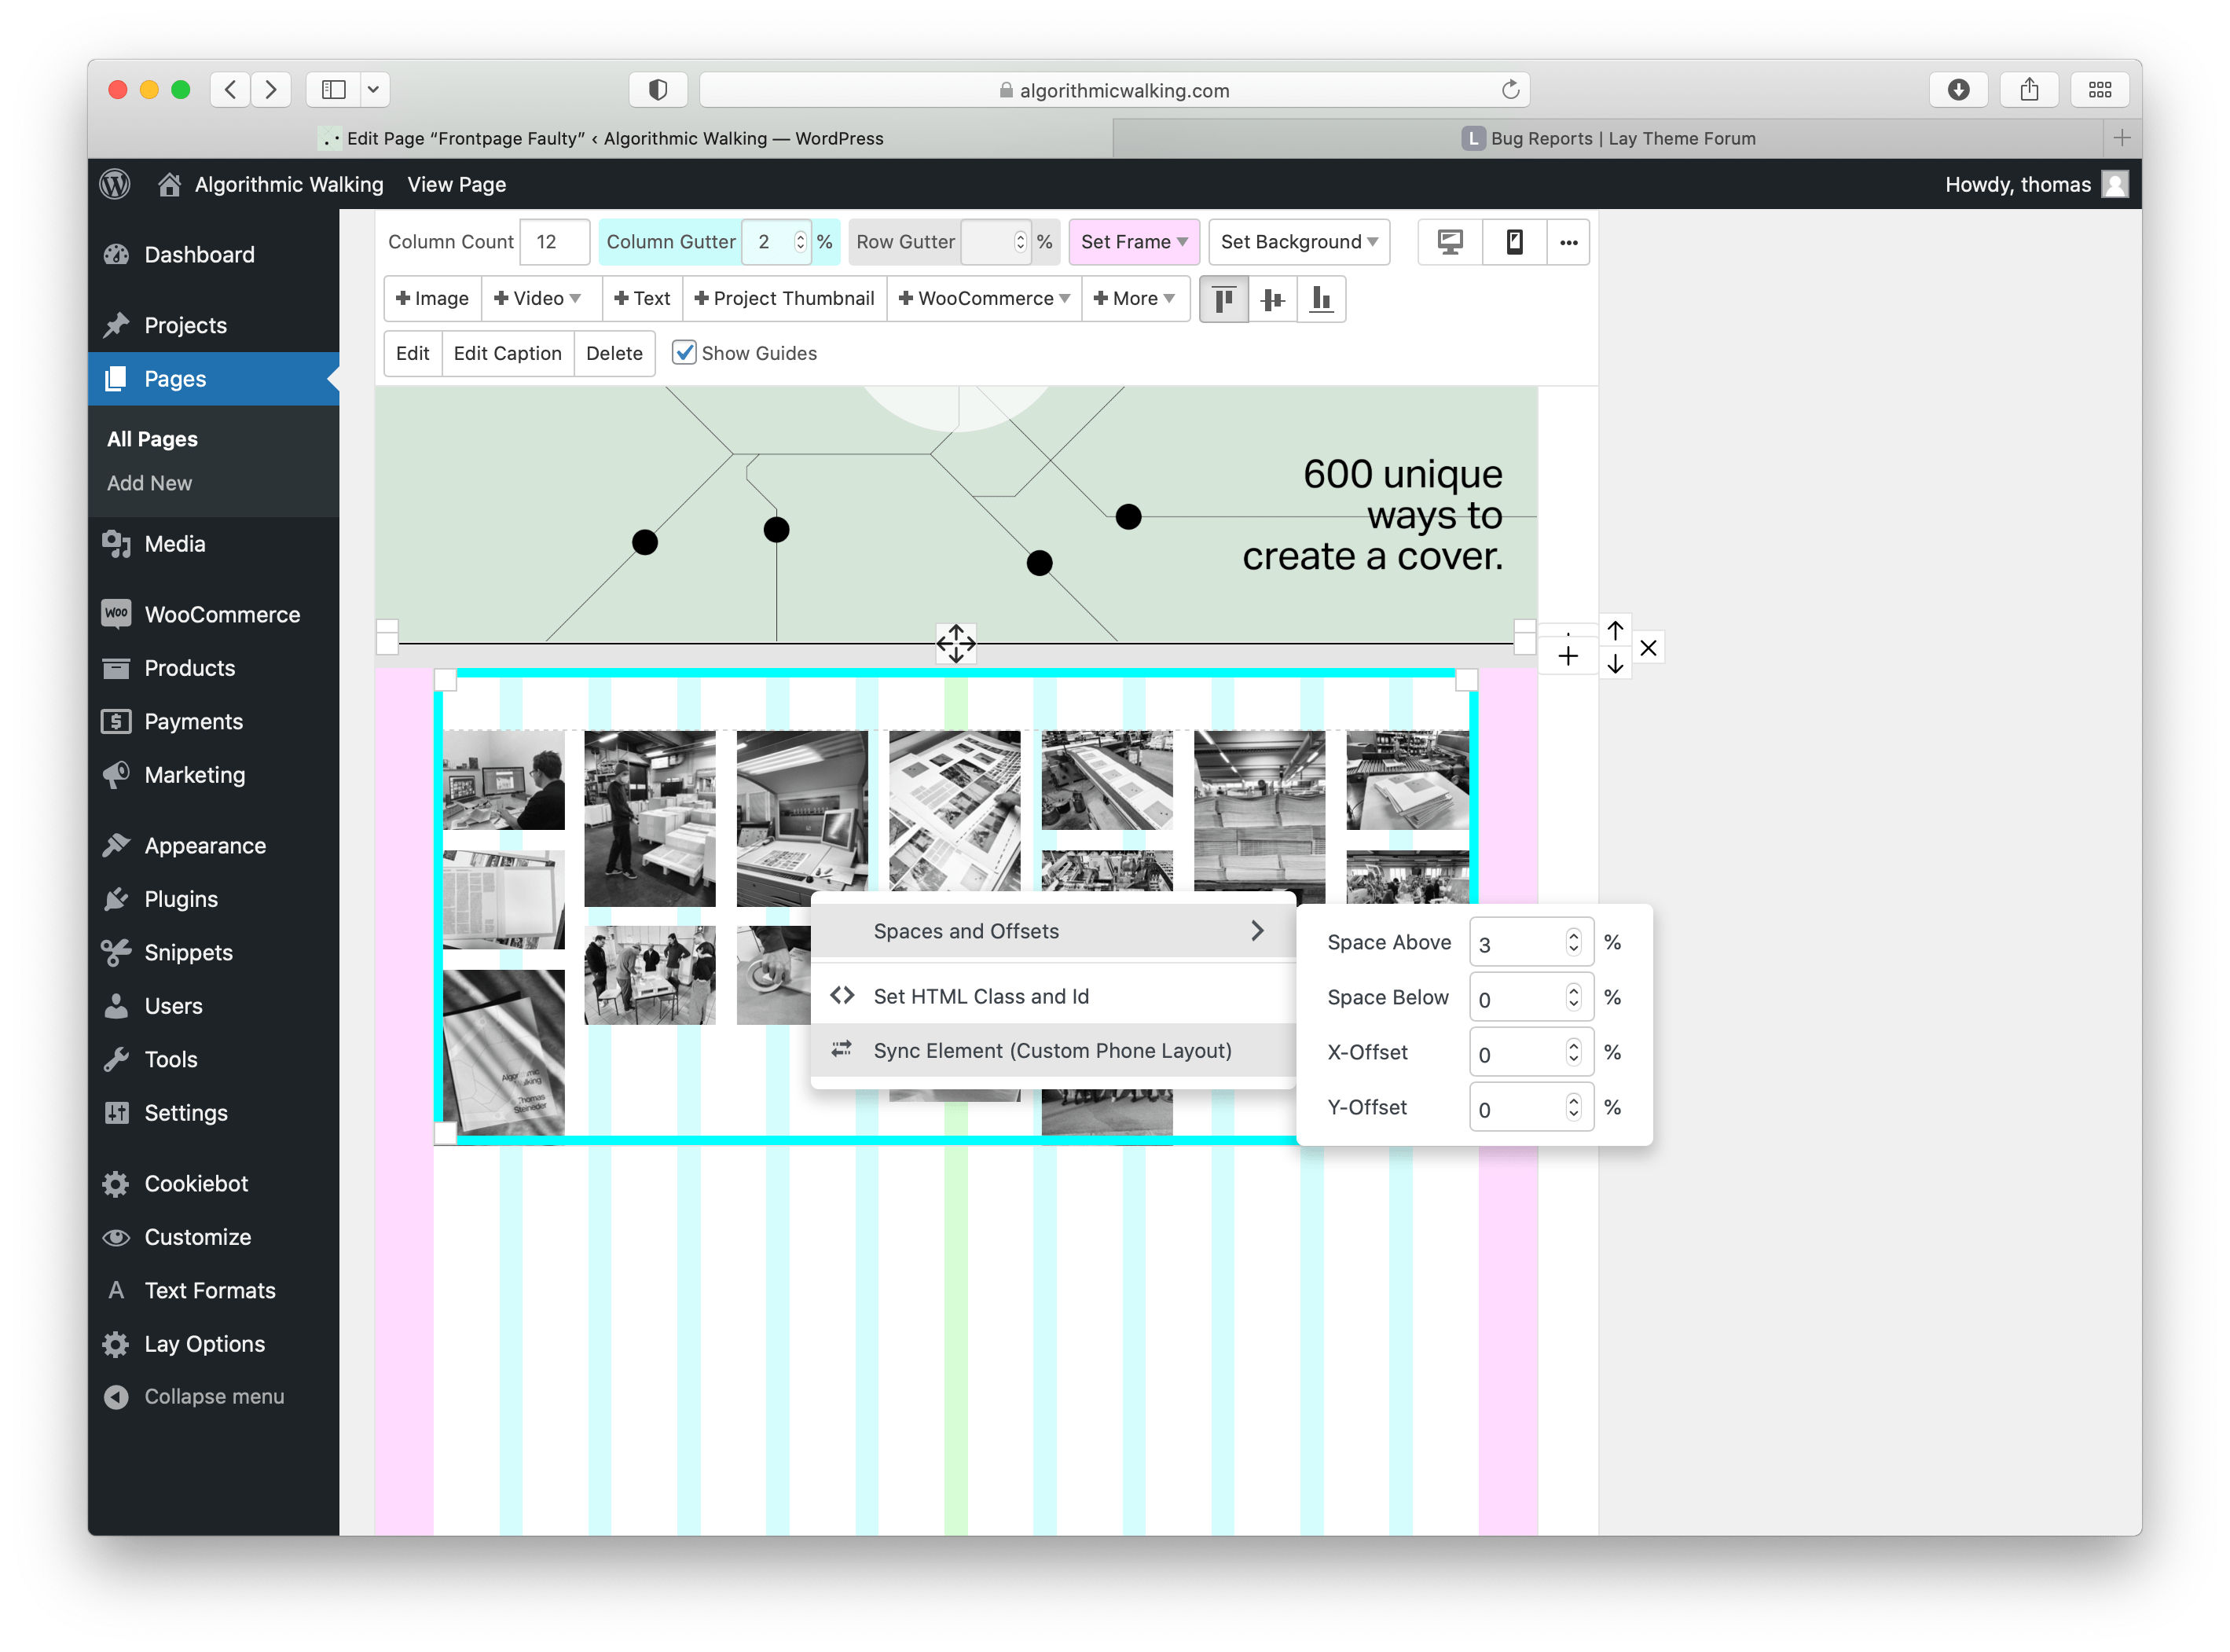
Task: Move row up with arrow icon
Action: 1616,630
